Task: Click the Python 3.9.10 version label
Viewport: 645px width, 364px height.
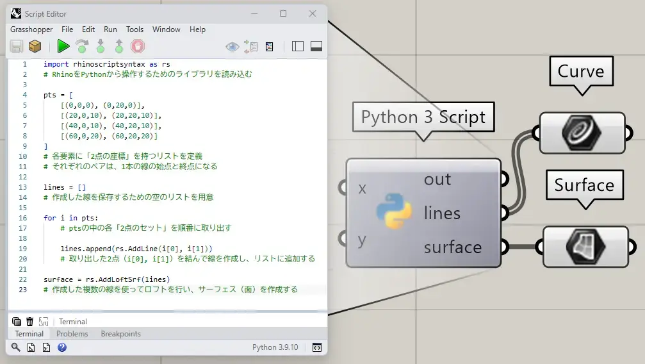Action: (x=275, y=347)
